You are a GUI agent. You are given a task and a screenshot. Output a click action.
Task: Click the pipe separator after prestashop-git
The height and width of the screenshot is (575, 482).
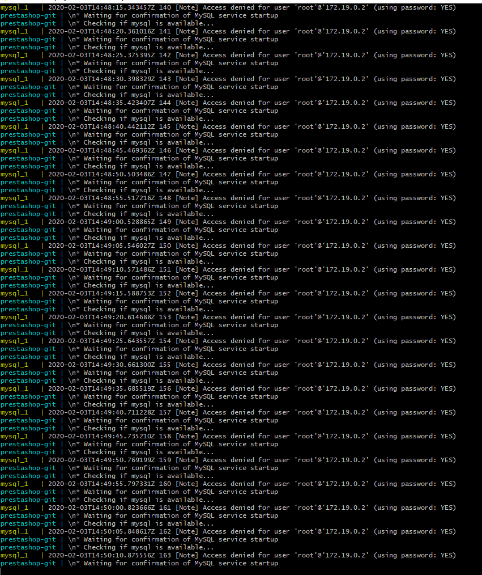pos(60,15)
